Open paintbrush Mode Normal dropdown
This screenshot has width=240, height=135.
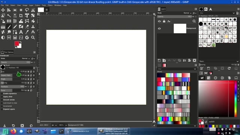point(25,58)
